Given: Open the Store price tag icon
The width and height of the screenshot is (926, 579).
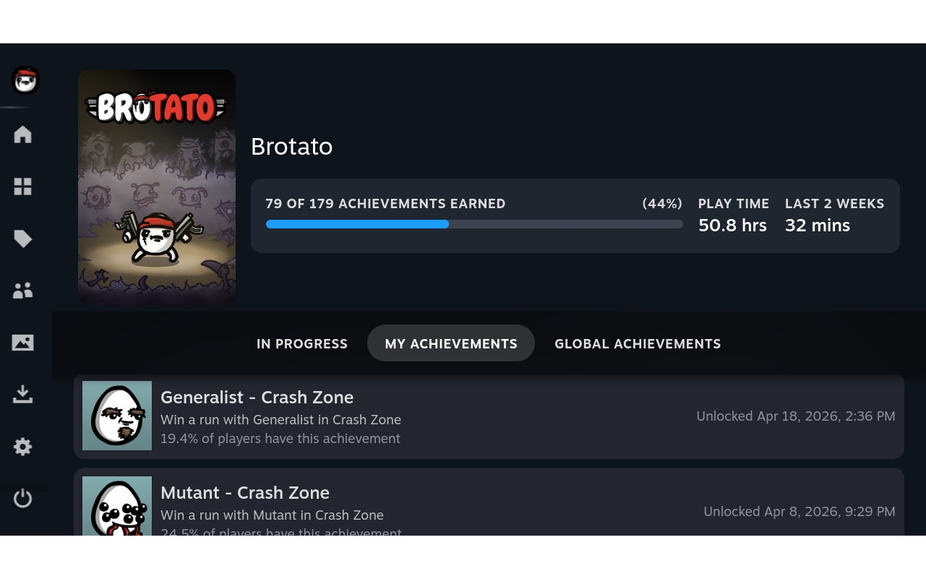Looking at the screenshot, I should 23,239.
